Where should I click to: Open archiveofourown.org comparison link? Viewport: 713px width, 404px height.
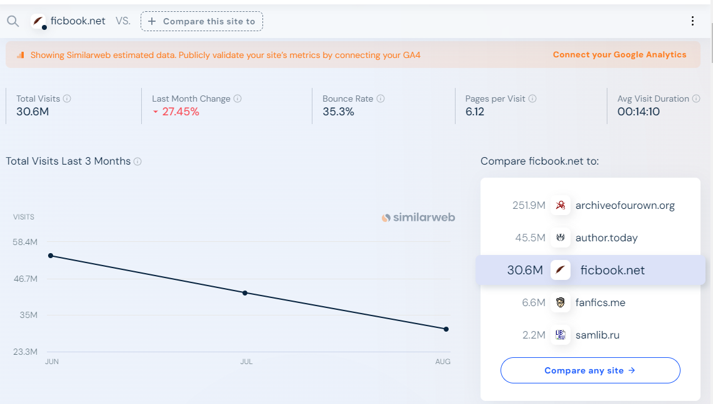click(625, 205)
